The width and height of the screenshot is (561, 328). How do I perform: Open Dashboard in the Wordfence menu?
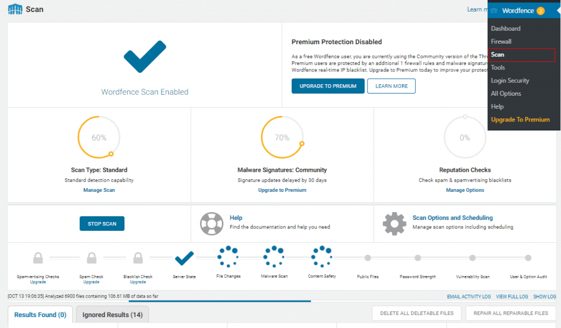(506, 28)
